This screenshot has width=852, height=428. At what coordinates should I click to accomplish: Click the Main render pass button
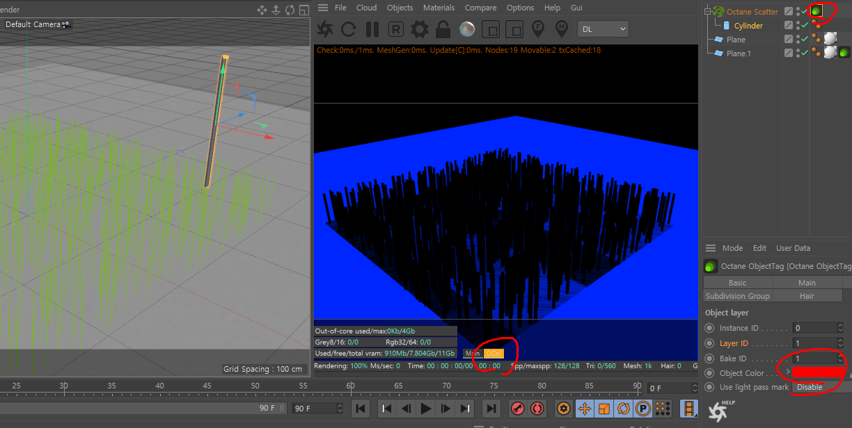coord(473,354)
